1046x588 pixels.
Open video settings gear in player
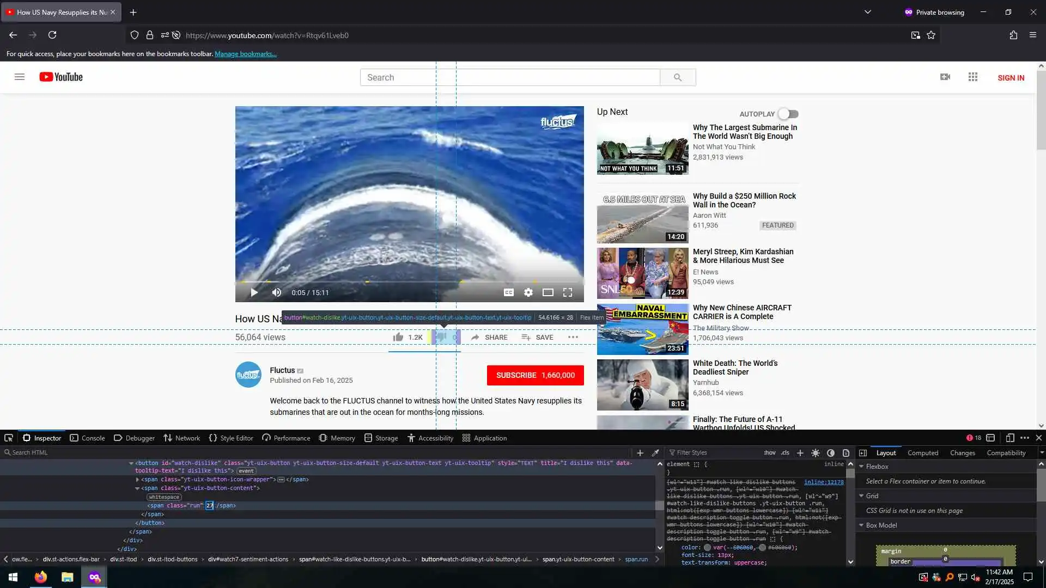pyautogui.click(x=528, y=292)
